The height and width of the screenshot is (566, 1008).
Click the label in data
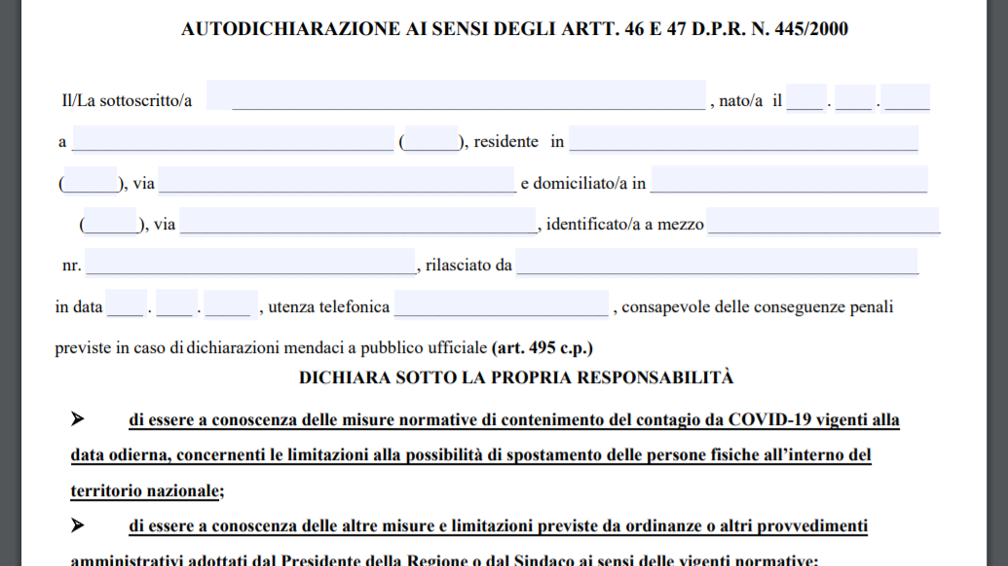tap(79, 307)
